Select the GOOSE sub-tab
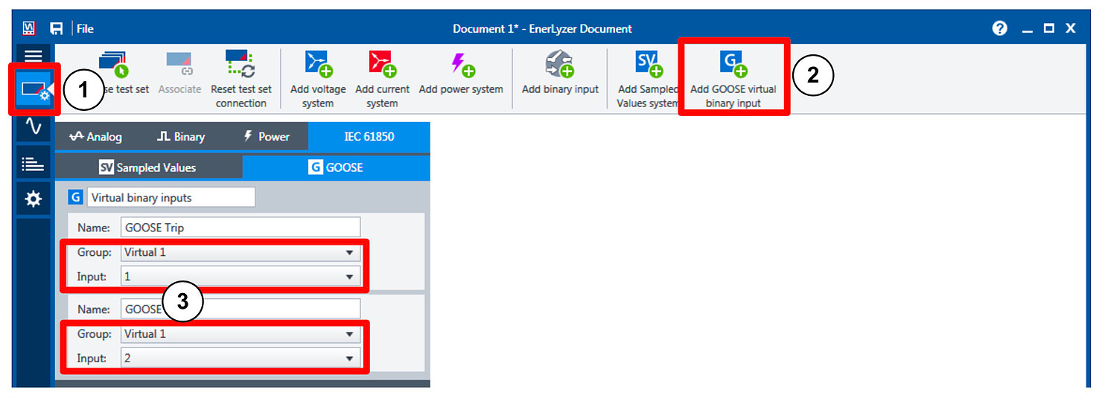Screen dimensions: 1102x398 [336, 167]
